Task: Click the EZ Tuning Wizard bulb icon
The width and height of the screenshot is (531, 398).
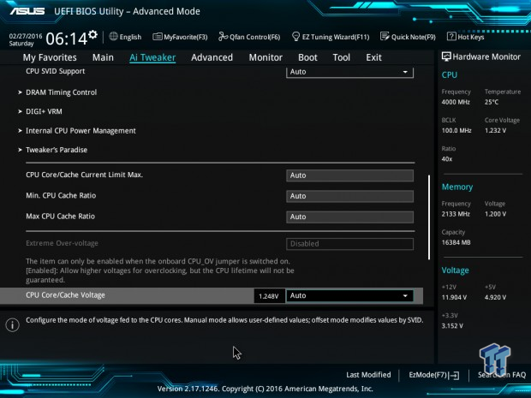Action: (x=295, y=37)
